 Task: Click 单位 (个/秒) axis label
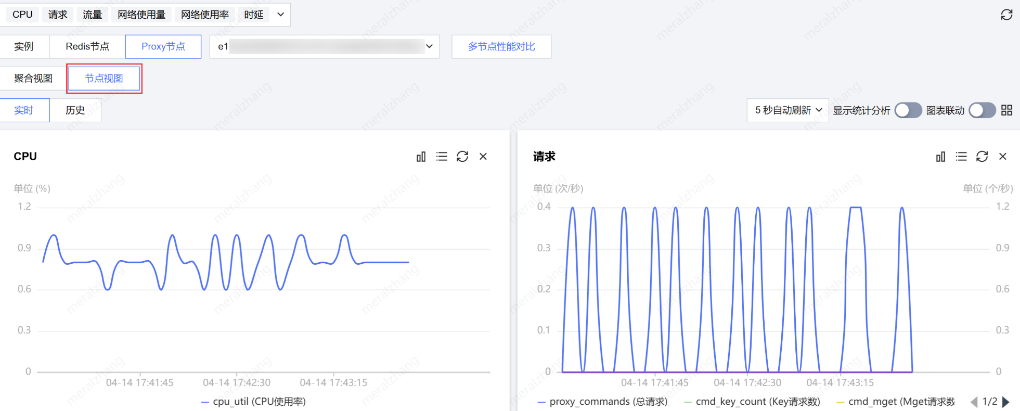[988, 188]
